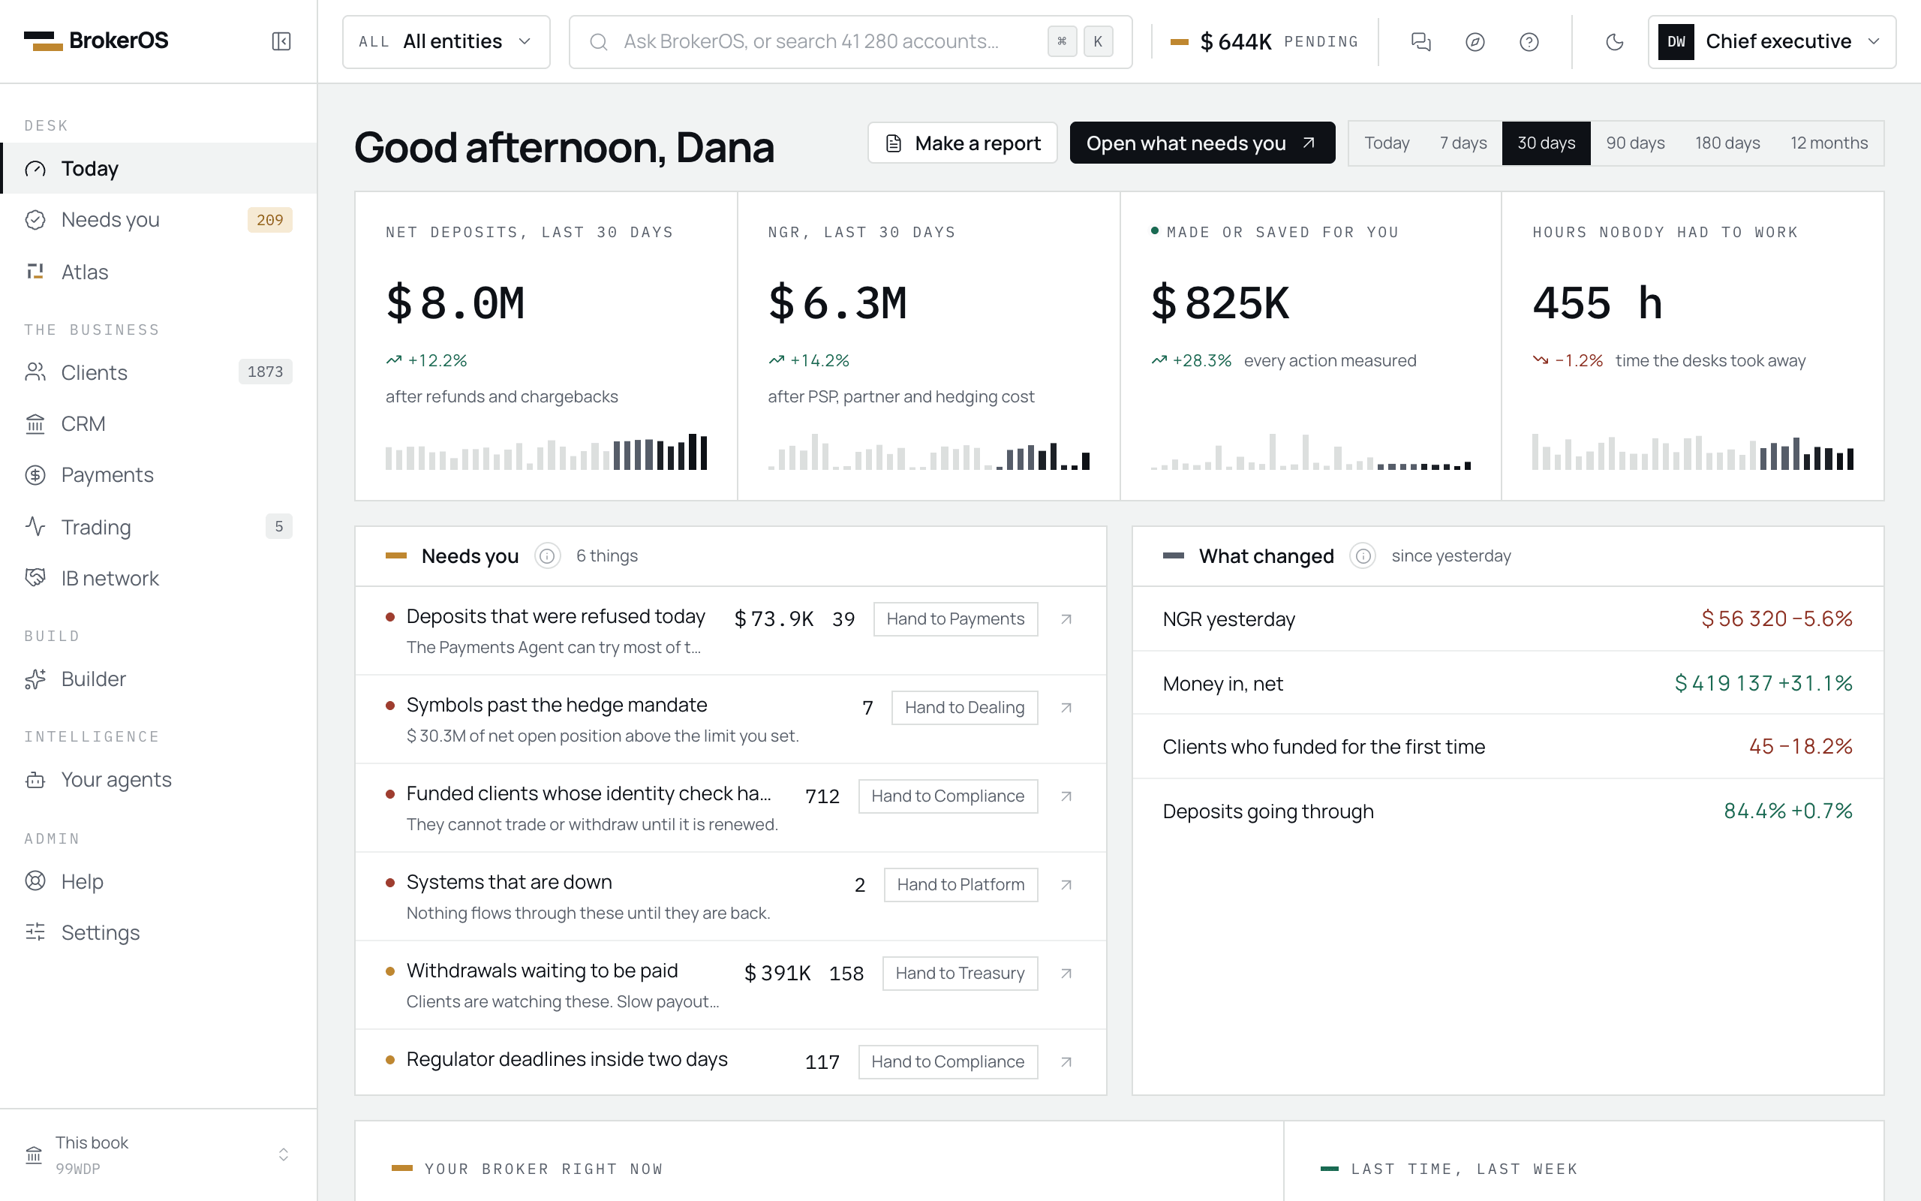Open Payments in sidebar

(x=159, y=475)
